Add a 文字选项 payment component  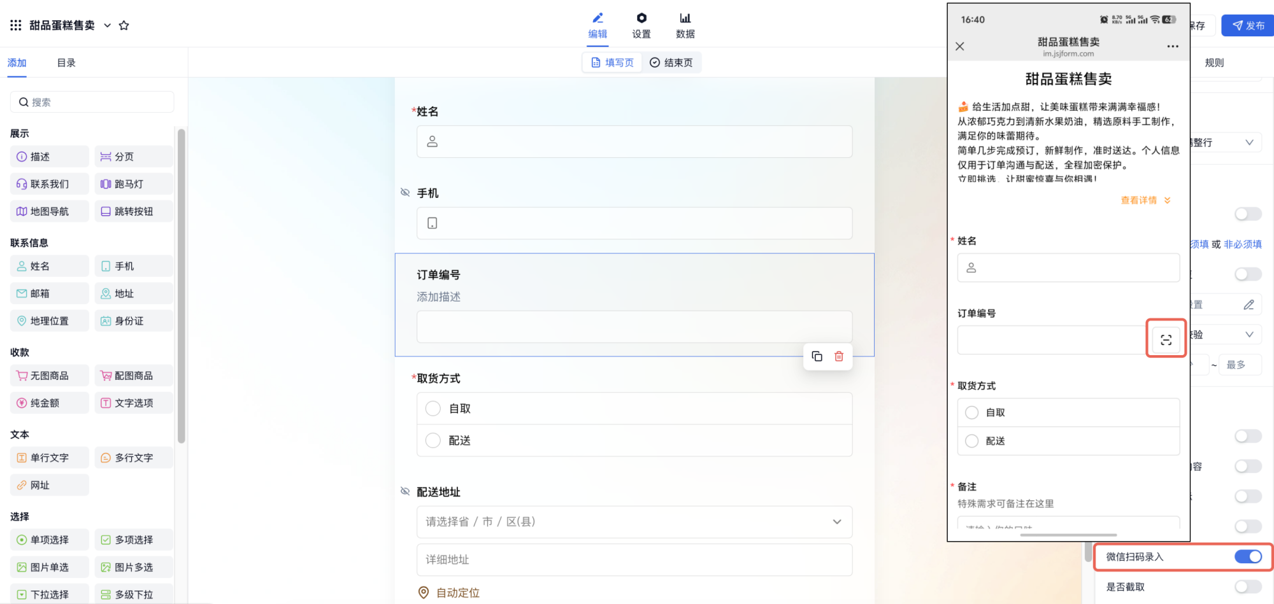[x=134, y=403]
